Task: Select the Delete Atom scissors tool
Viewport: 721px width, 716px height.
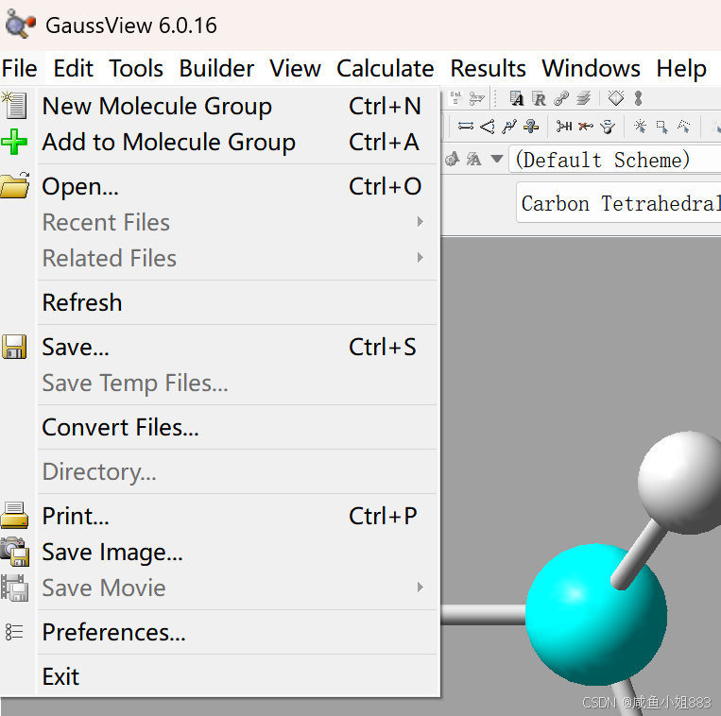Action: click(x=585, y=126)
